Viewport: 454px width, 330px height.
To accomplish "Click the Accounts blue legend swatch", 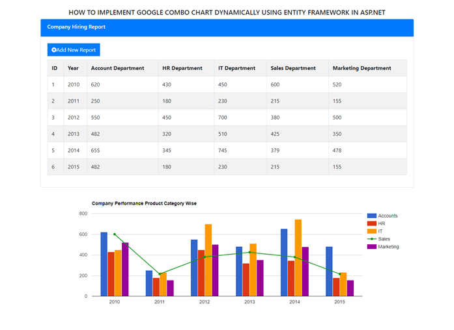I will (x=371, y=216).
